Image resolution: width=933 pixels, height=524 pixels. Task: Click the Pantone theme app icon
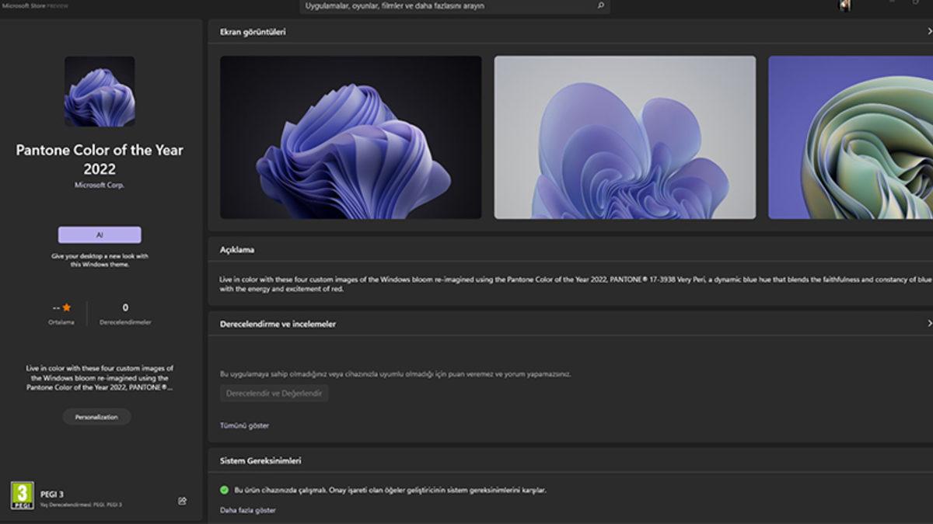coord(100,91)
